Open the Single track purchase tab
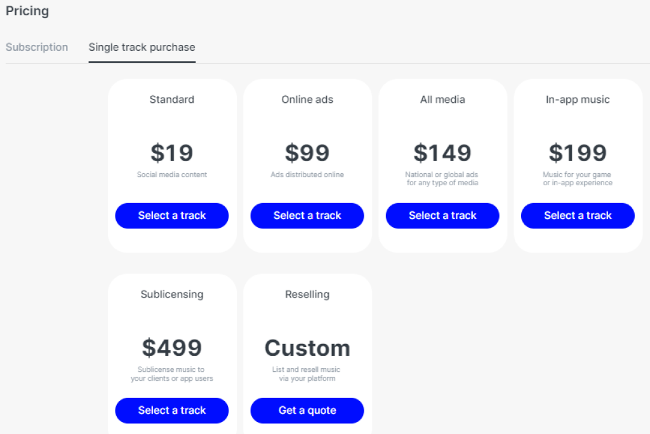 142,47
